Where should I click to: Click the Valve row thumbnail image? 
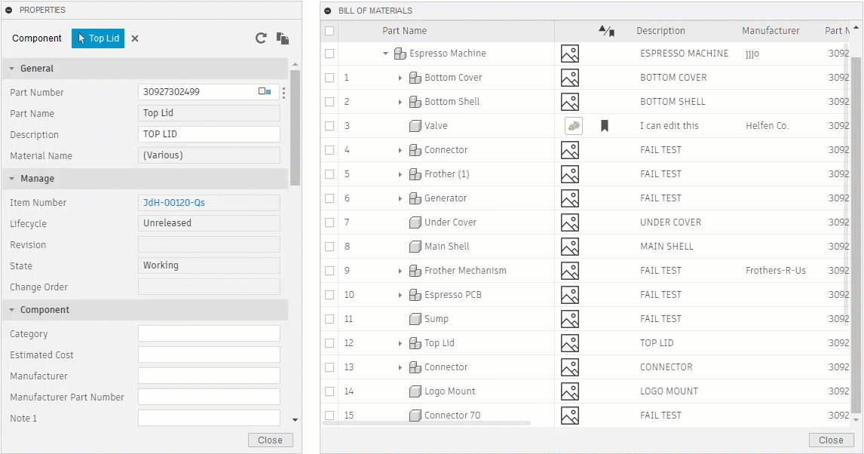(574, 126)
